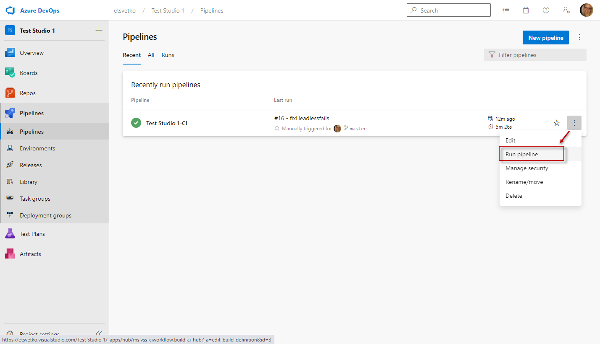
Task: Click the 12m ago timestamp
Action: point(505,119)
